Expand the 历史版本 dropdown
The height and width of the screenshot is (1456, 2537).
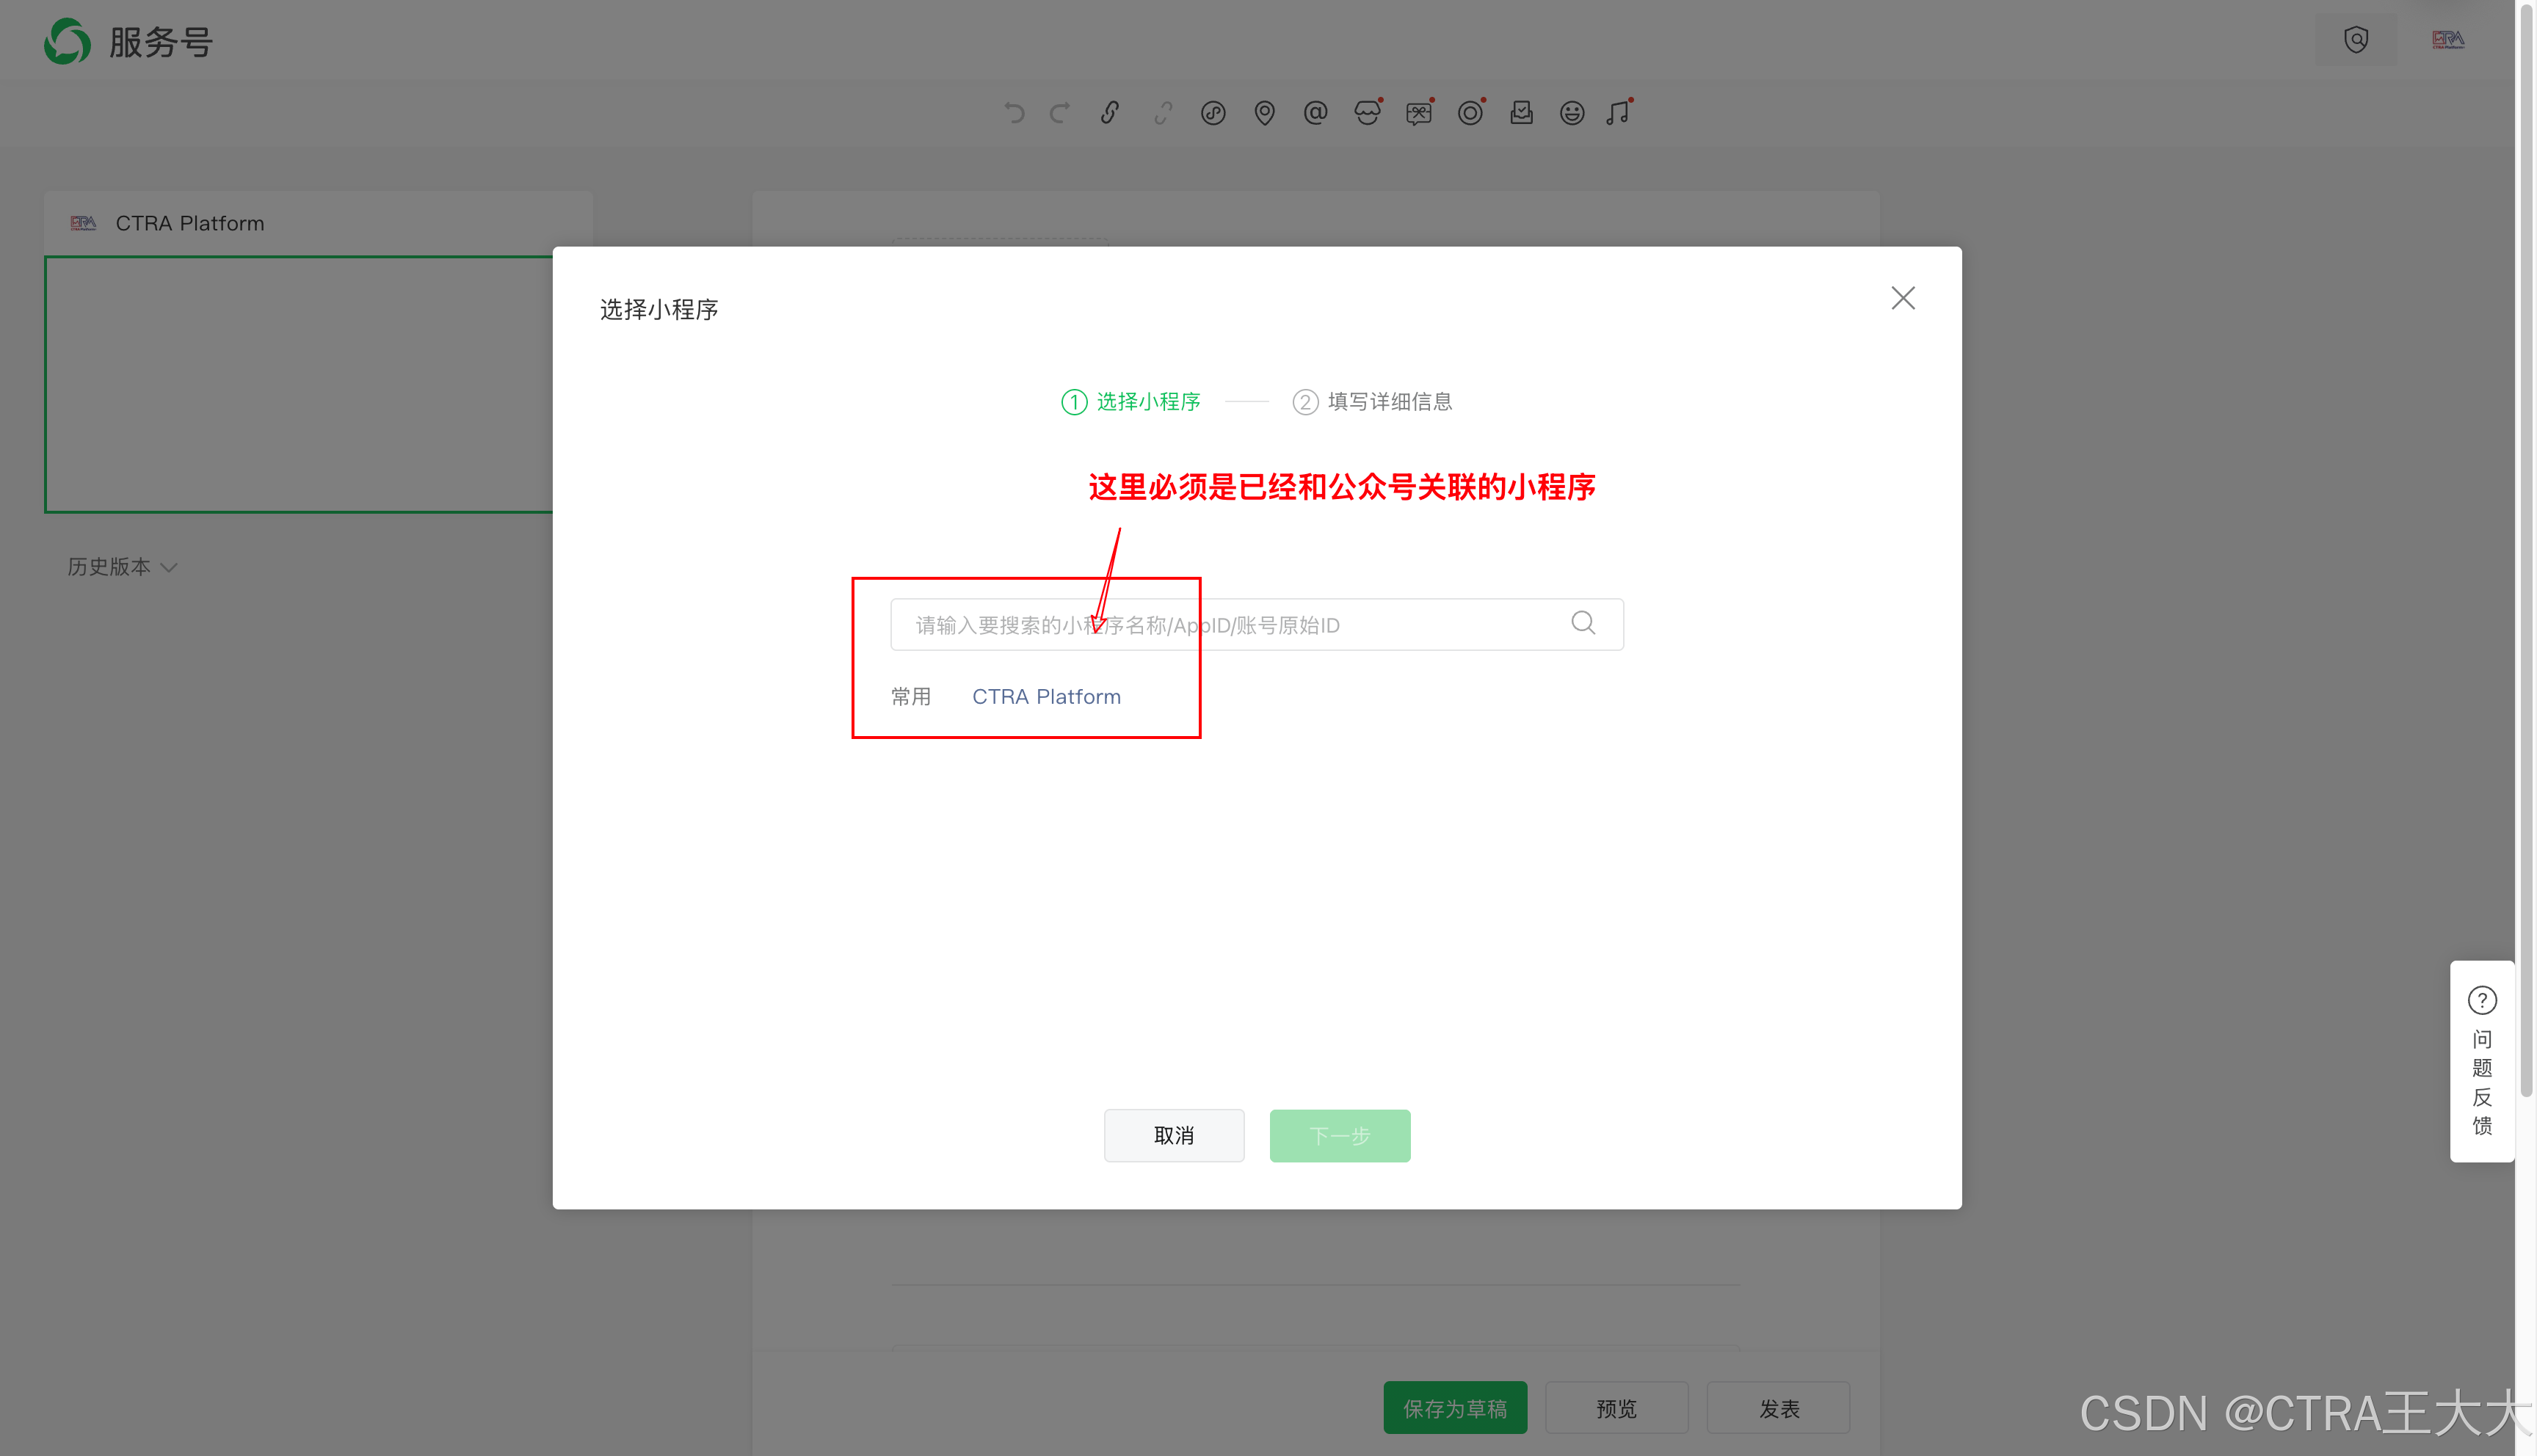(x=122, y=567)
